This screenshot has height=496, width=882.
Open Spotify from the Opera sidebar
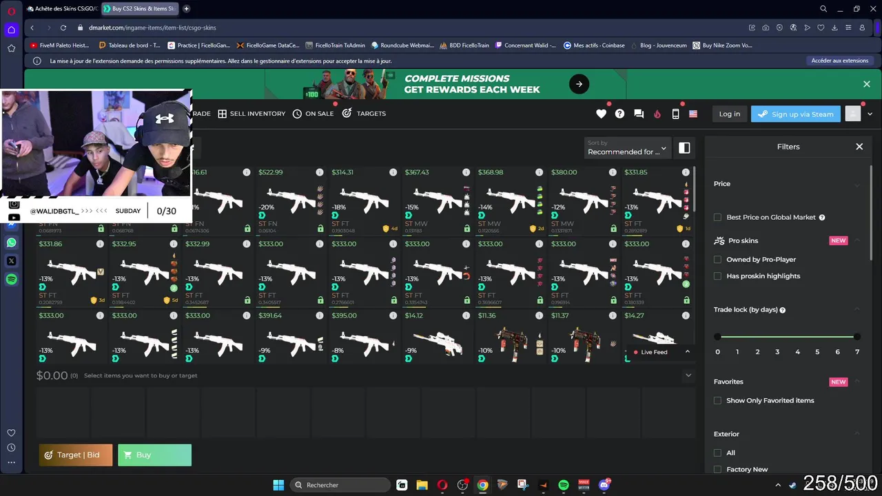point(12,279)
